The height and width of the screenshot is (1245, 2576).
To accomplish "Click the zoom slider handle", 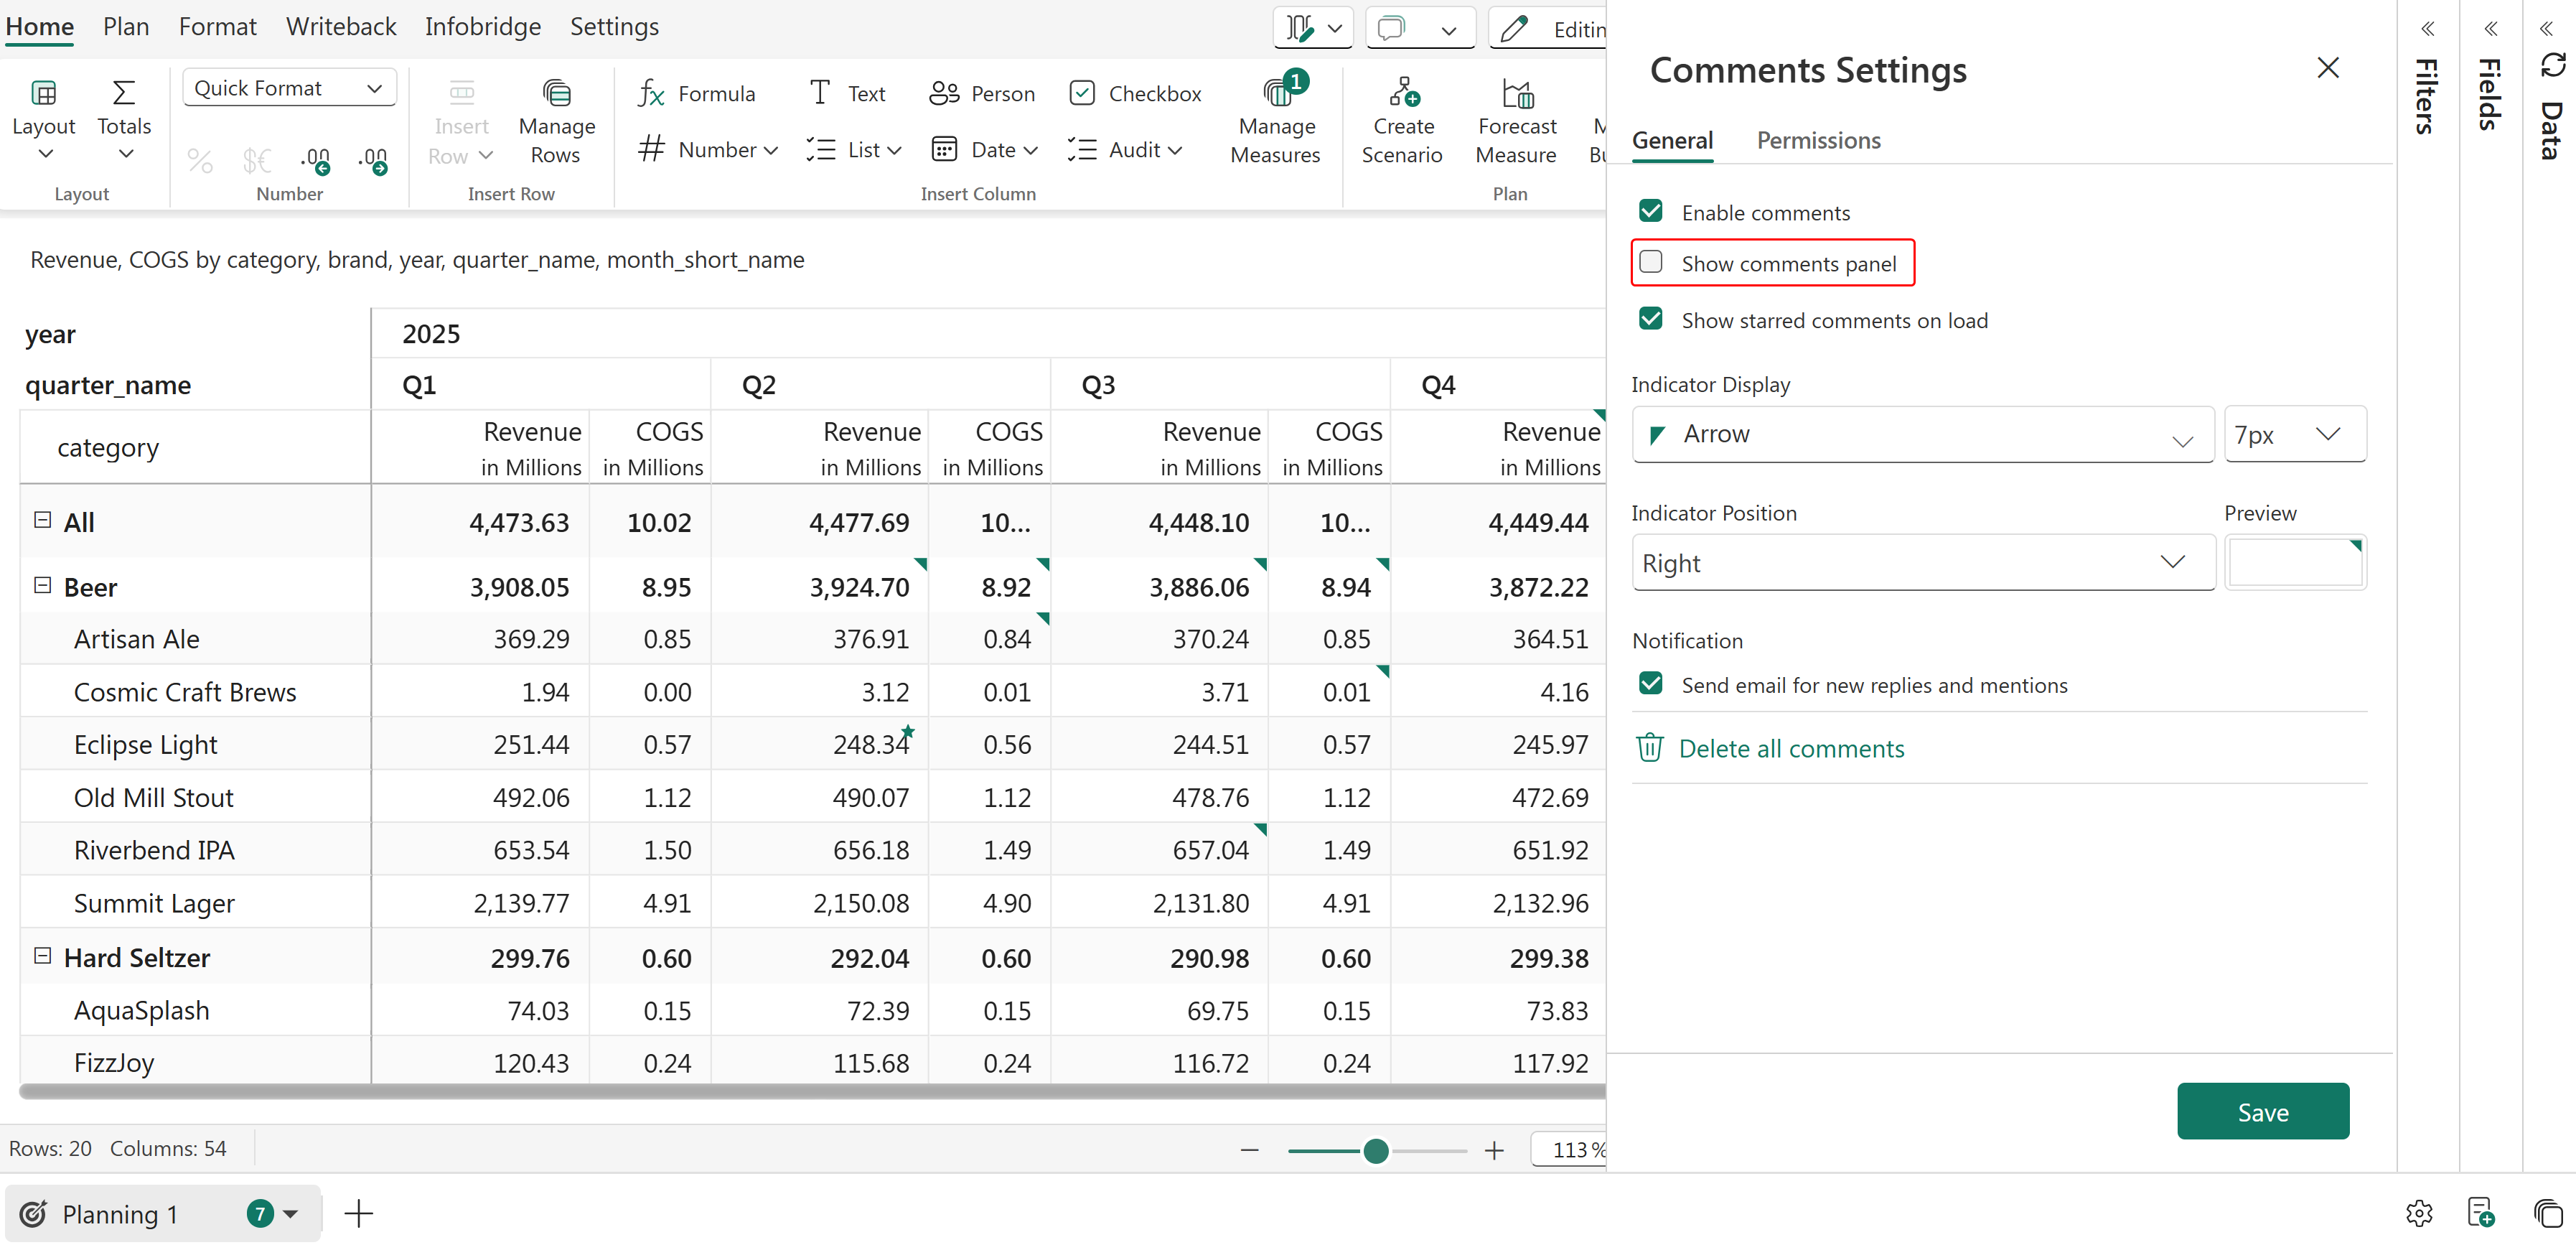I will [x=1375, y=1151].
